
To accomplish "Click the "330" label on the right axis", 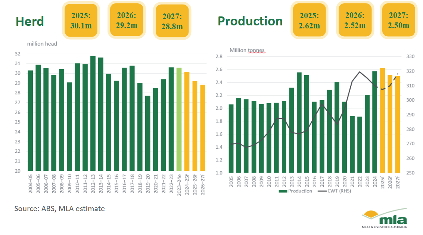I will click(410, 56).
